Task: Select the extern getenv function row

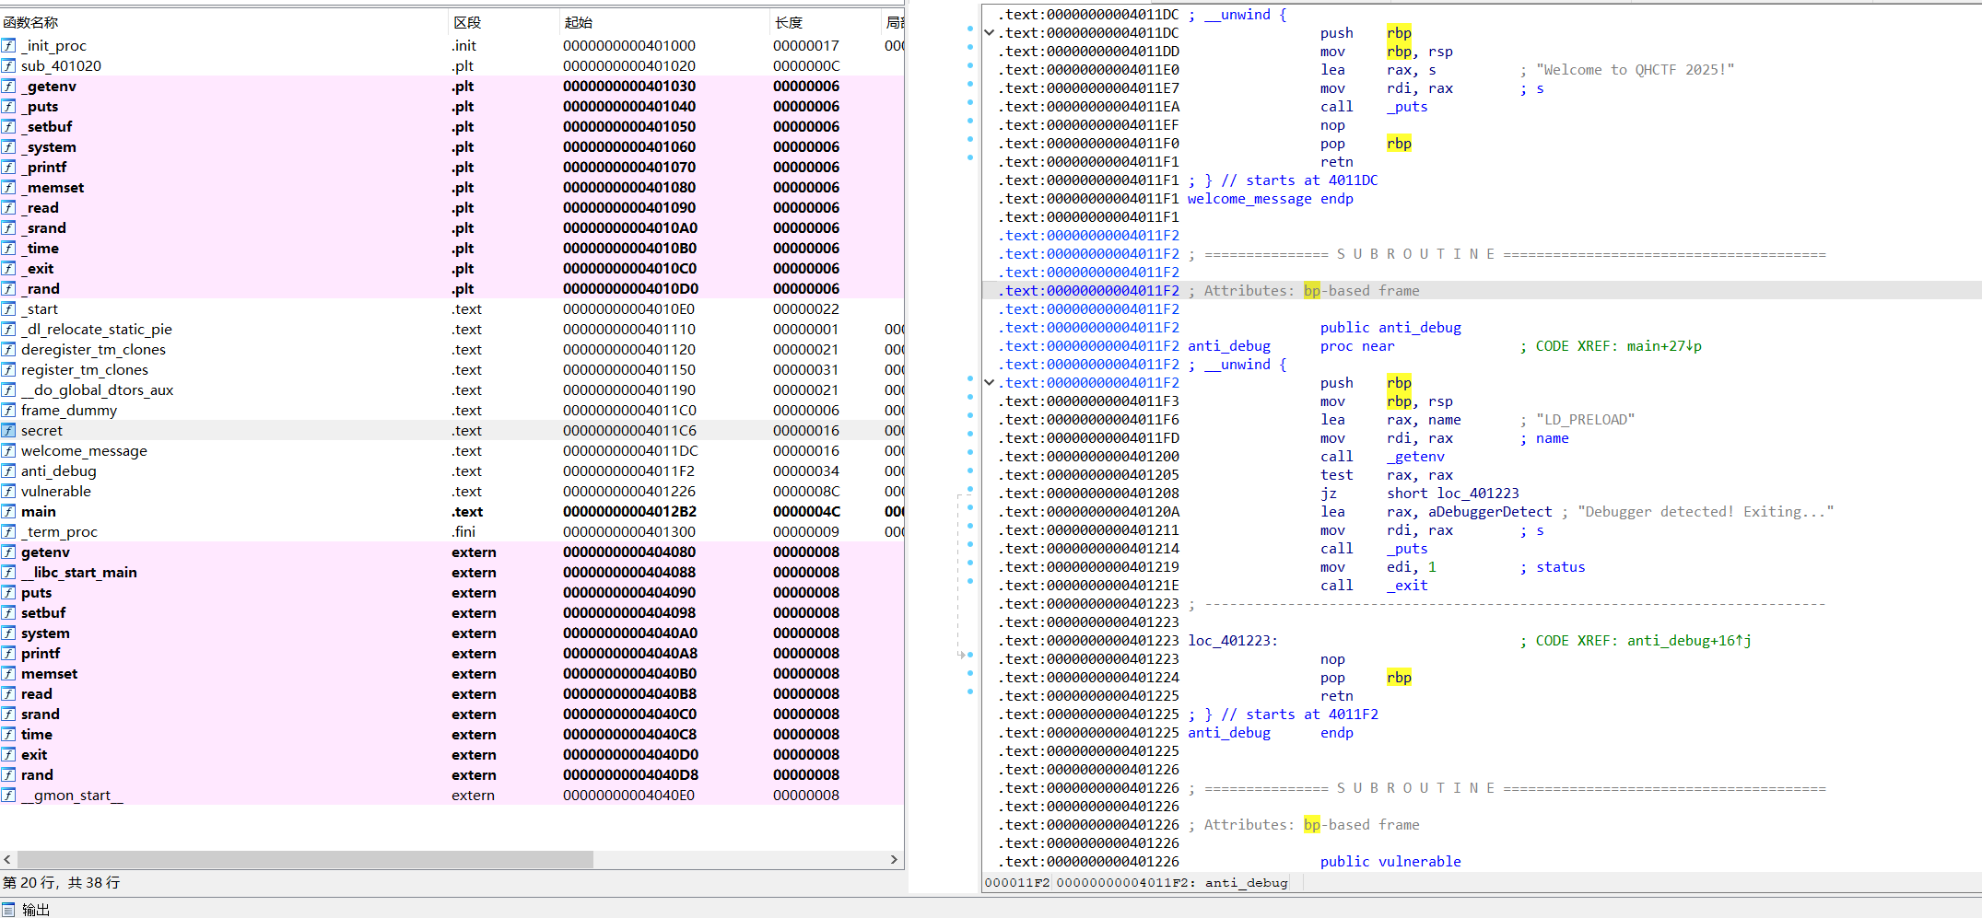Action: click(x=452, y=552)
